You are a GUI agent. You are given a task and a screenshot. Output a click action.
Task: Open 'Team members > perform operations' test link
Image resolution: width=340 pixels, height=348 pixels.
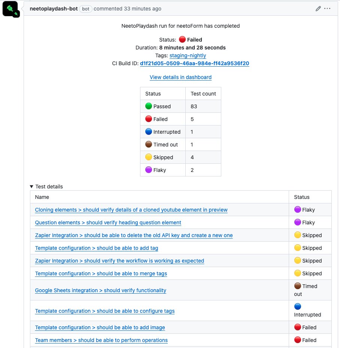tap(101, 340)
